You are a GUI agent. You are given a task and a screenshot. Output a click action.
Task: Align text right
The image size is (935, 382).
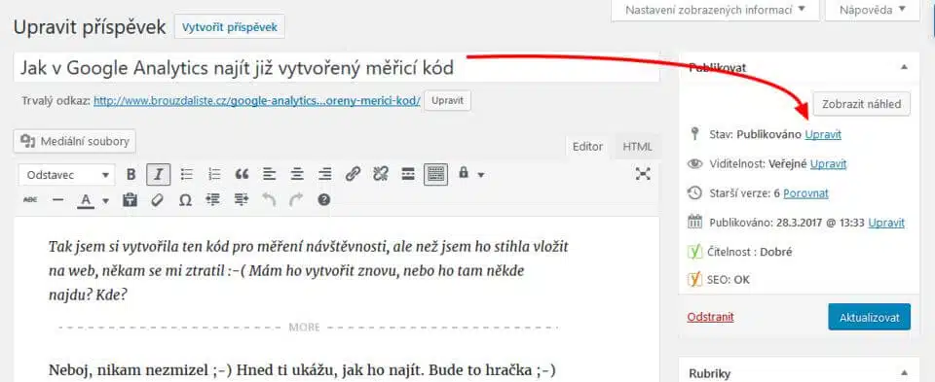325,174
